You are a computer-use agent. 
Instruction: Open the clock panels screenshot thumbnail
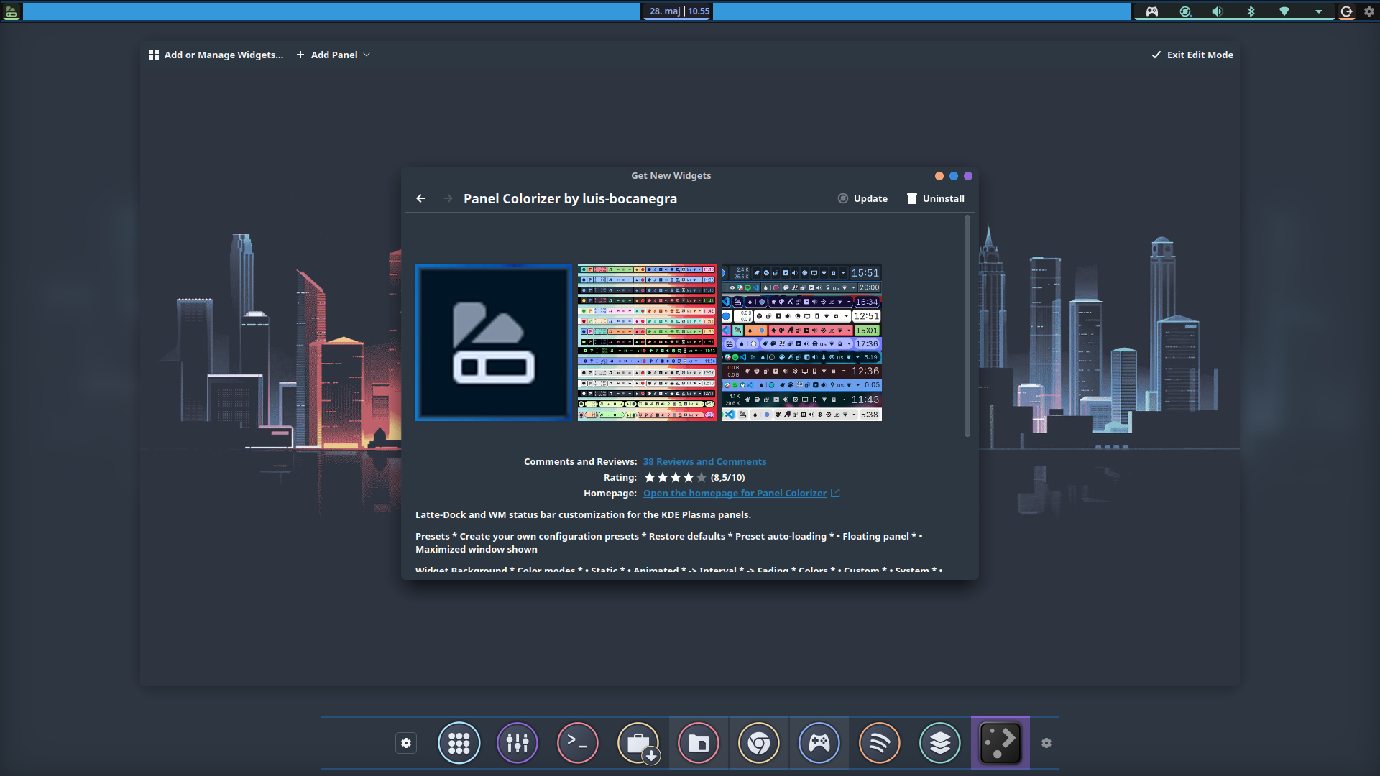pos(802,343)
